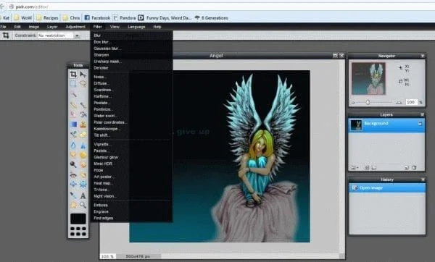Image resolution: width=435 pixels, height=262 pixels.
Task: Choose Vignette filter
Action: (101, 144)
